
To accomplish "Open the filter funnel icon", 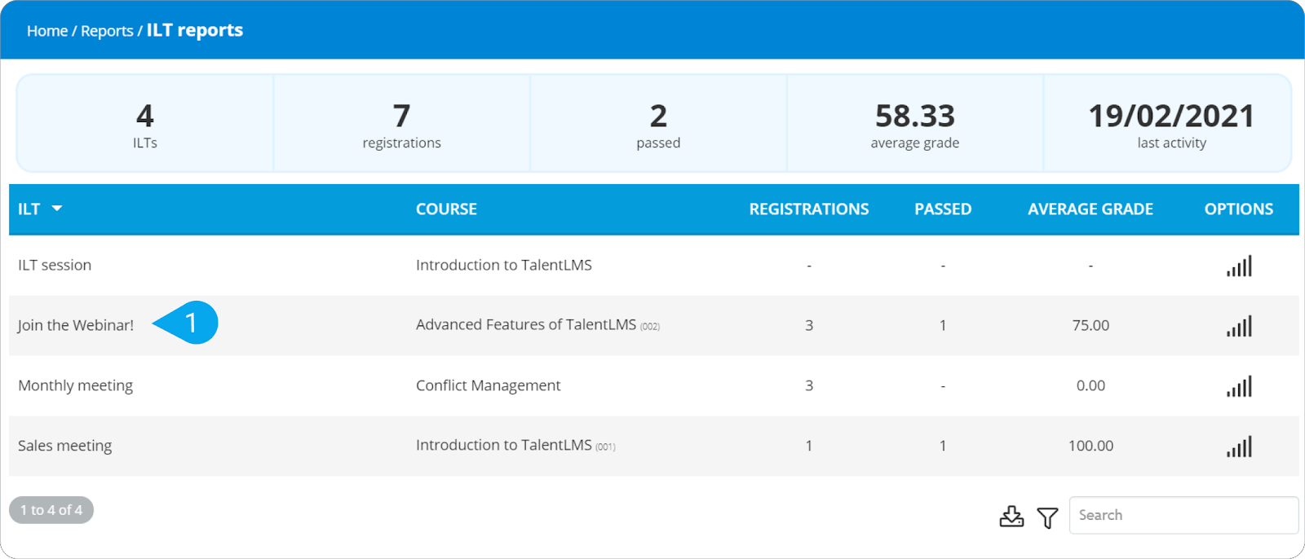I will 1047,517.
